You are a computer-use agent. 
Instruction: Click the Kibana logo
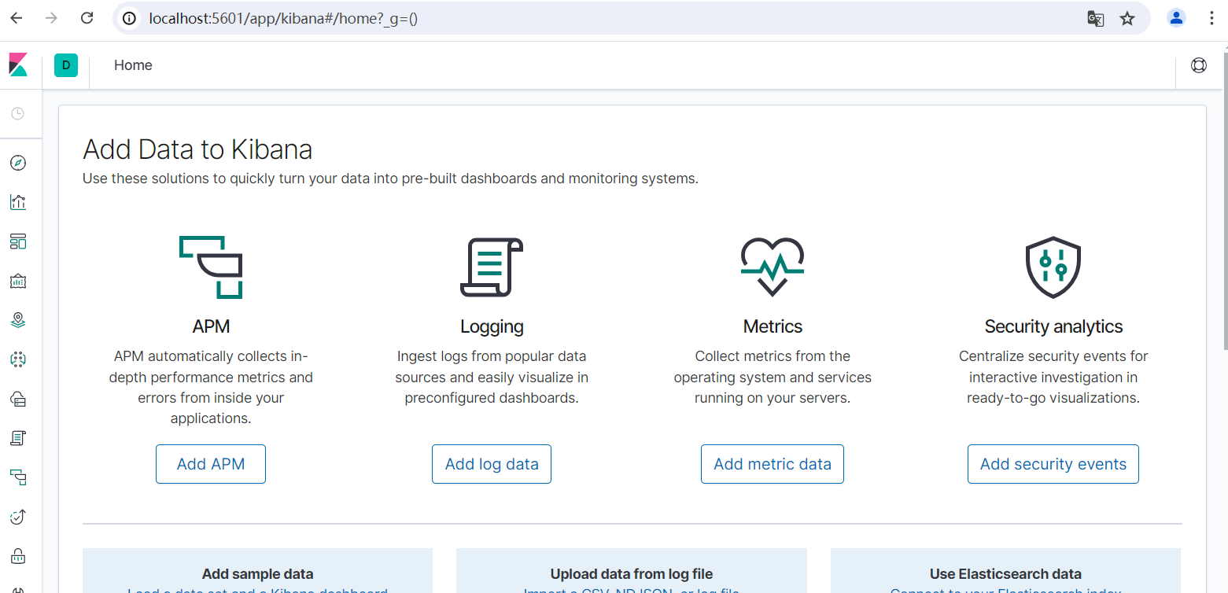click(18, 65)
